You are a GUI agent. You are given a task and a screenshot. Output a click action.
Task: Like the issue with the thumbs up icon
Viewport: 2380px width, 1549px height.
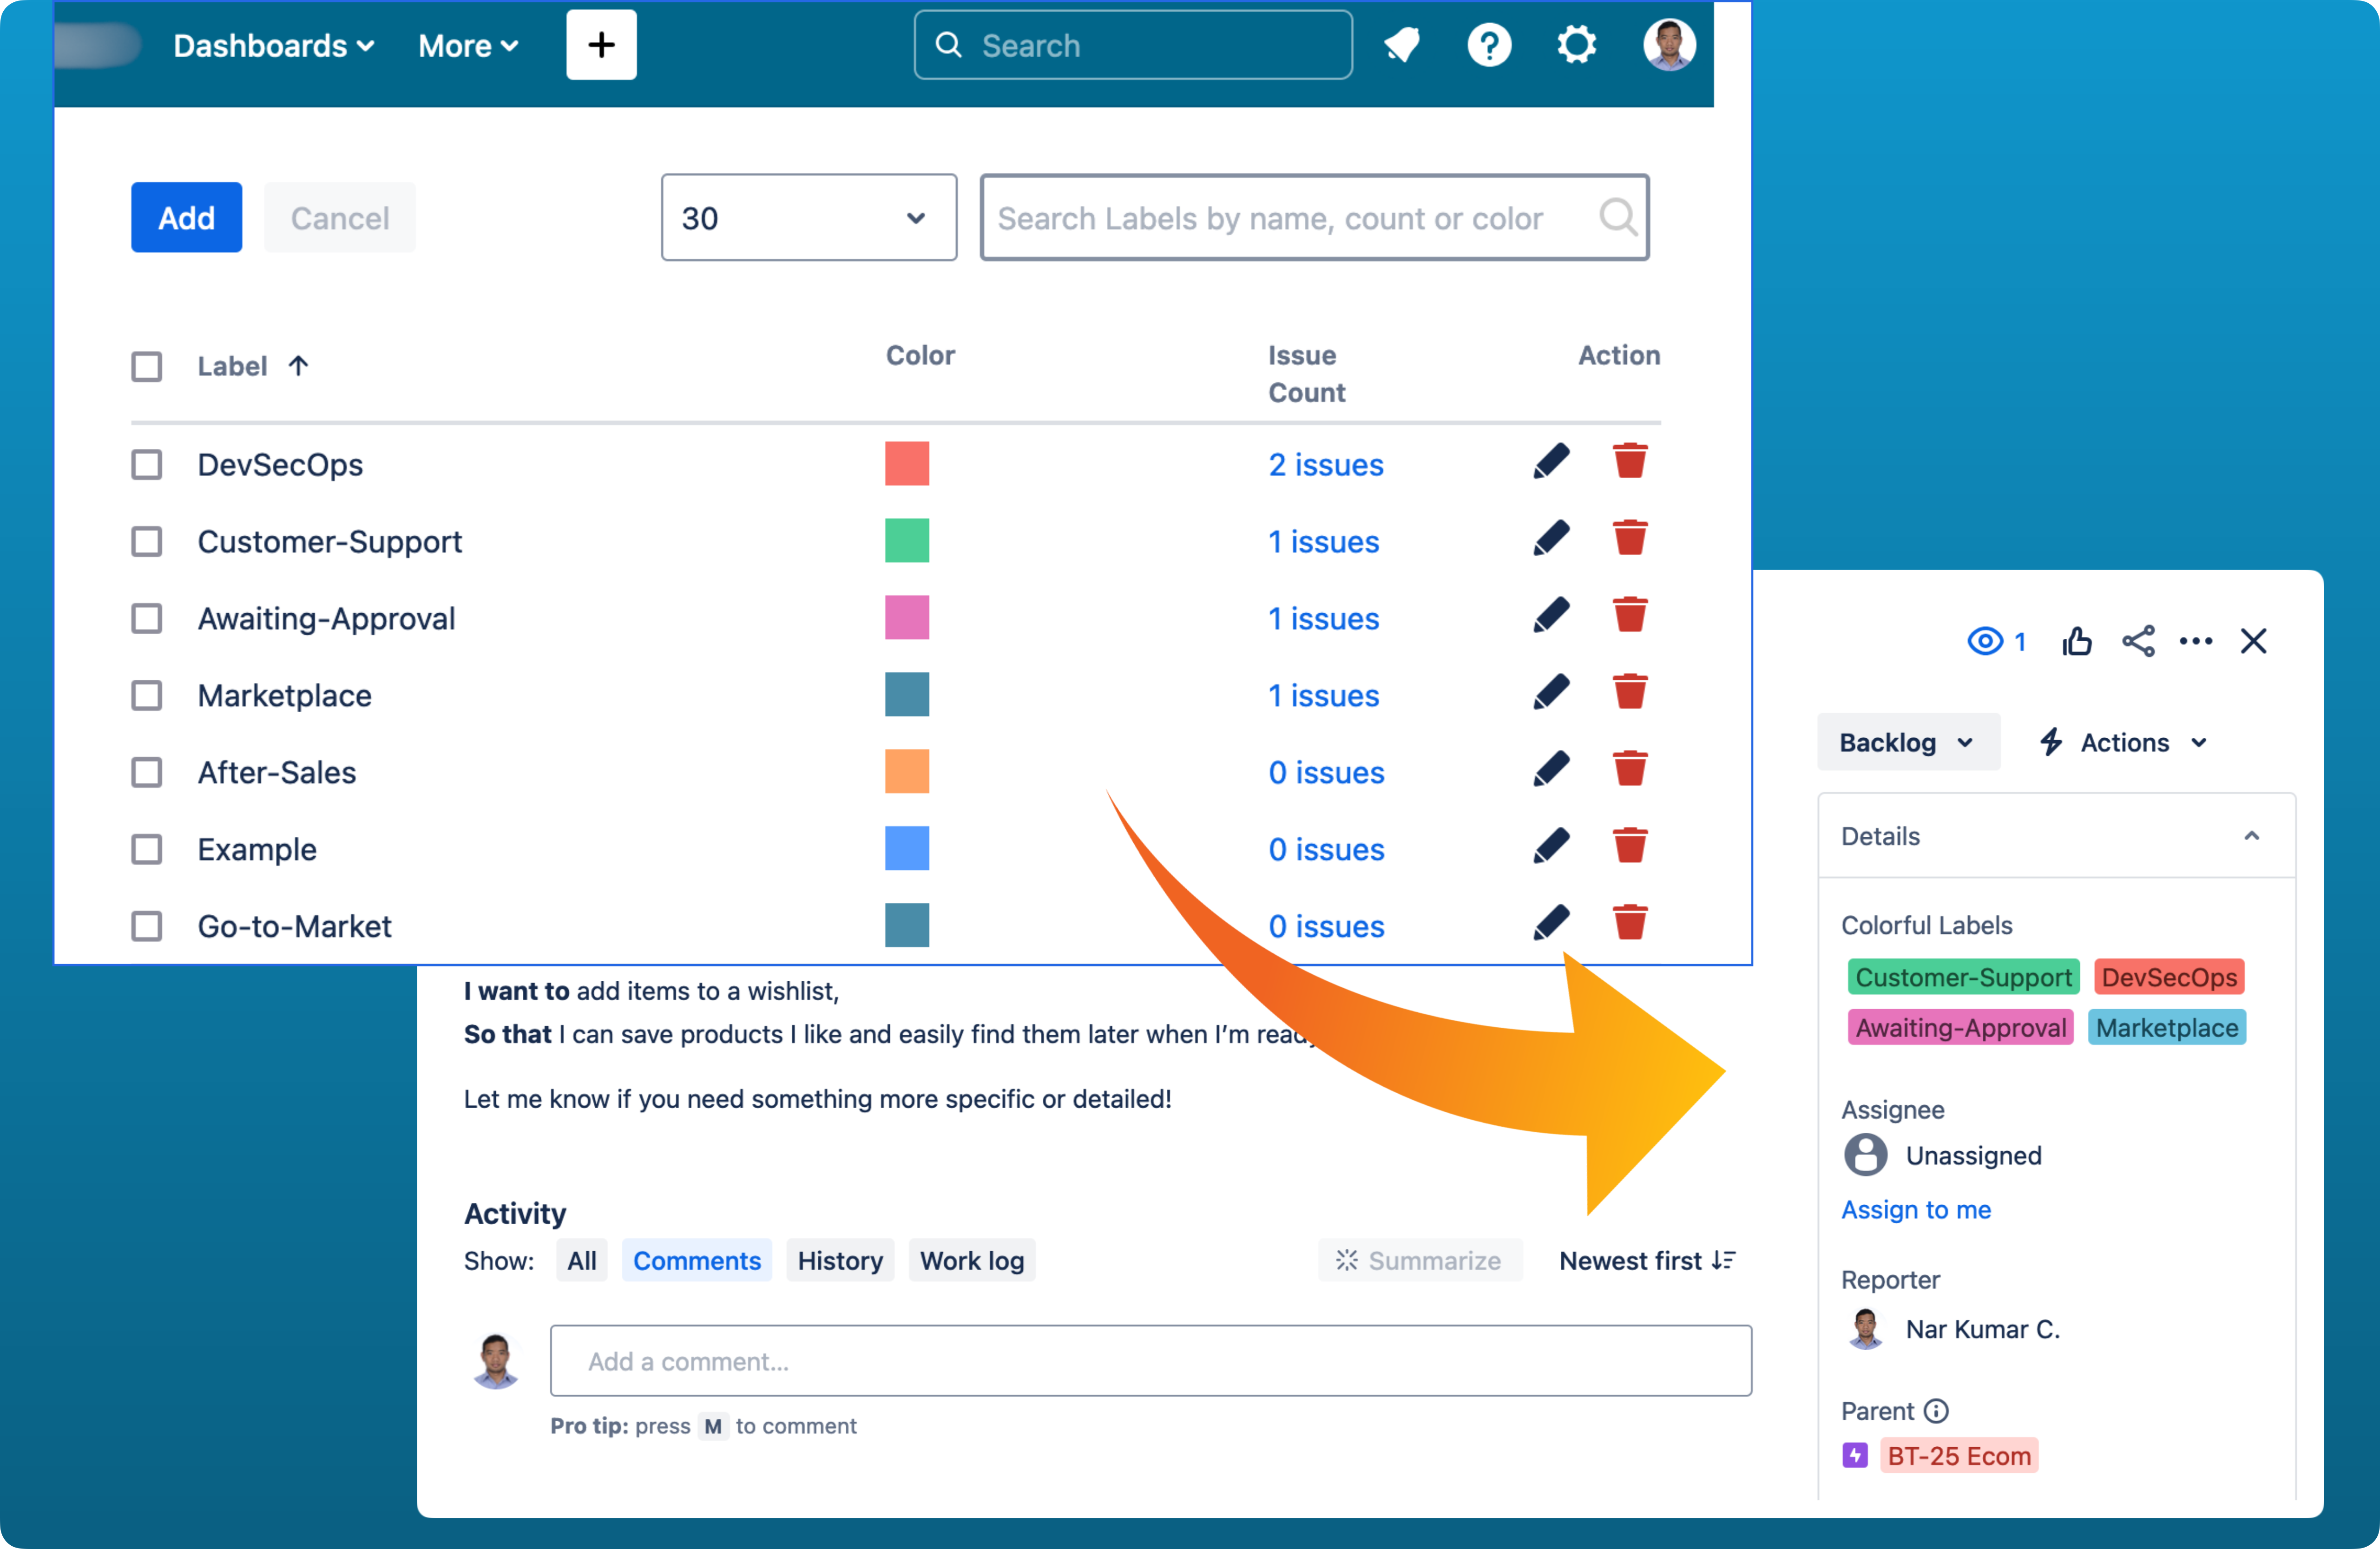tap(2077, 641)
